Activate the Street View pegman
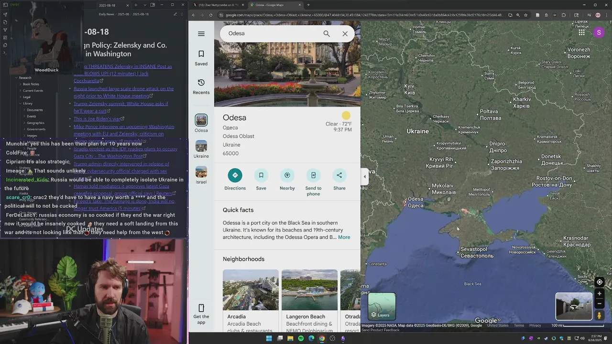612x344 pixels. (x=600, y=315)
